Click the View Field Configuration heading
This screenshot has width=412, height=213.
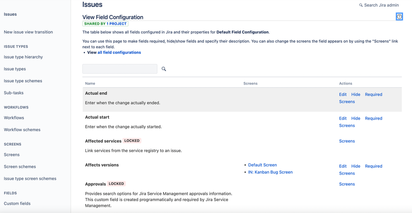click(113, 17)
